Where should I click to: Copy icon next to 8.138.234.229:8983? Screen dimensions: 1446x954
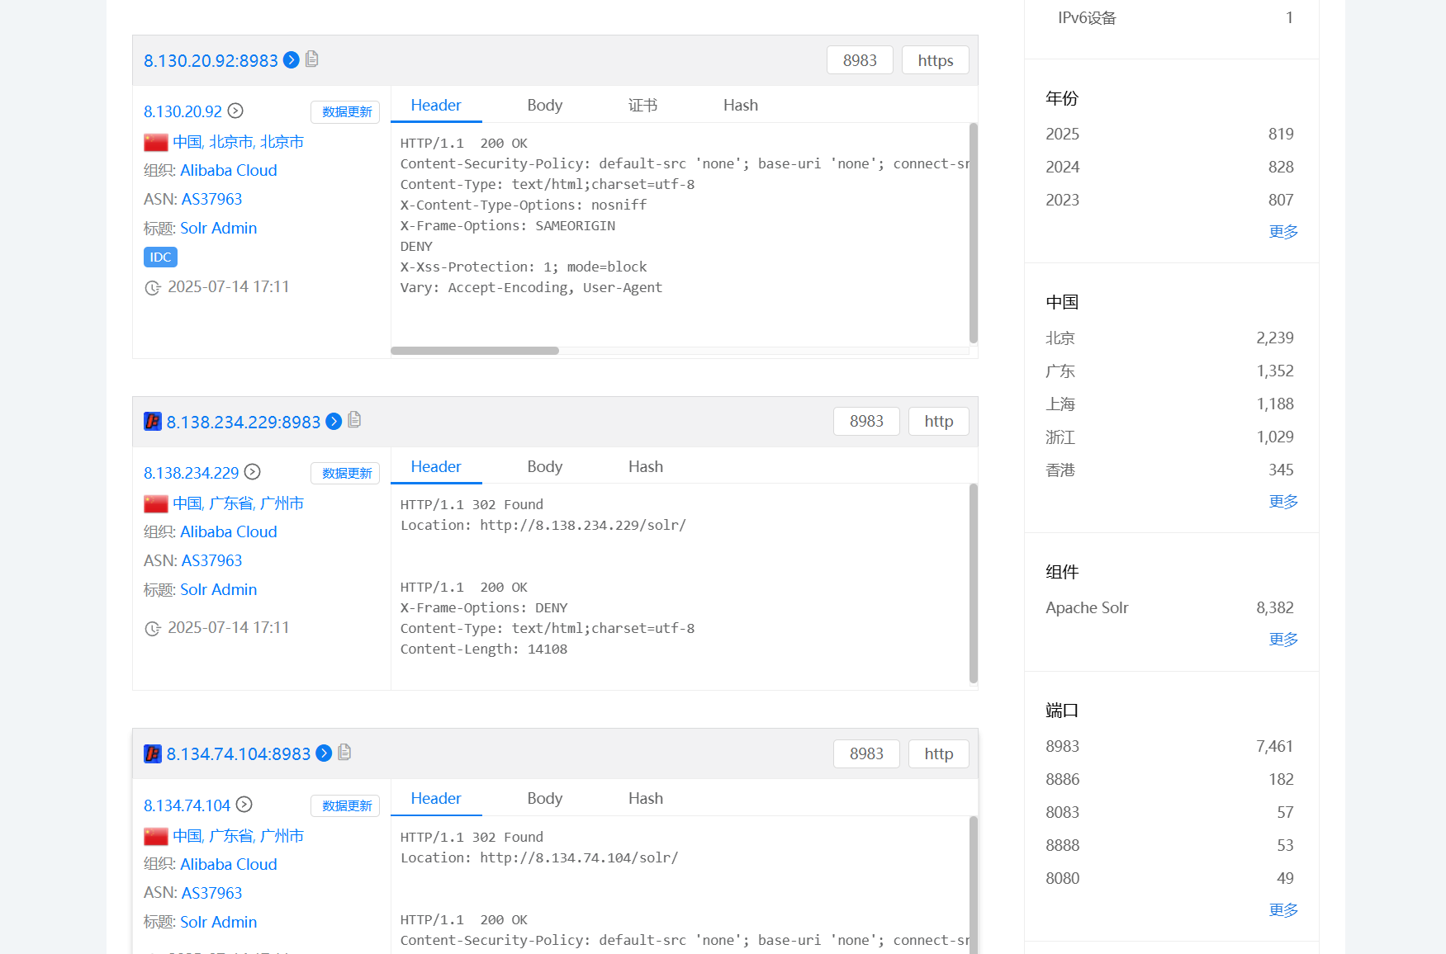pyautogui.click(x=354, y=420)
